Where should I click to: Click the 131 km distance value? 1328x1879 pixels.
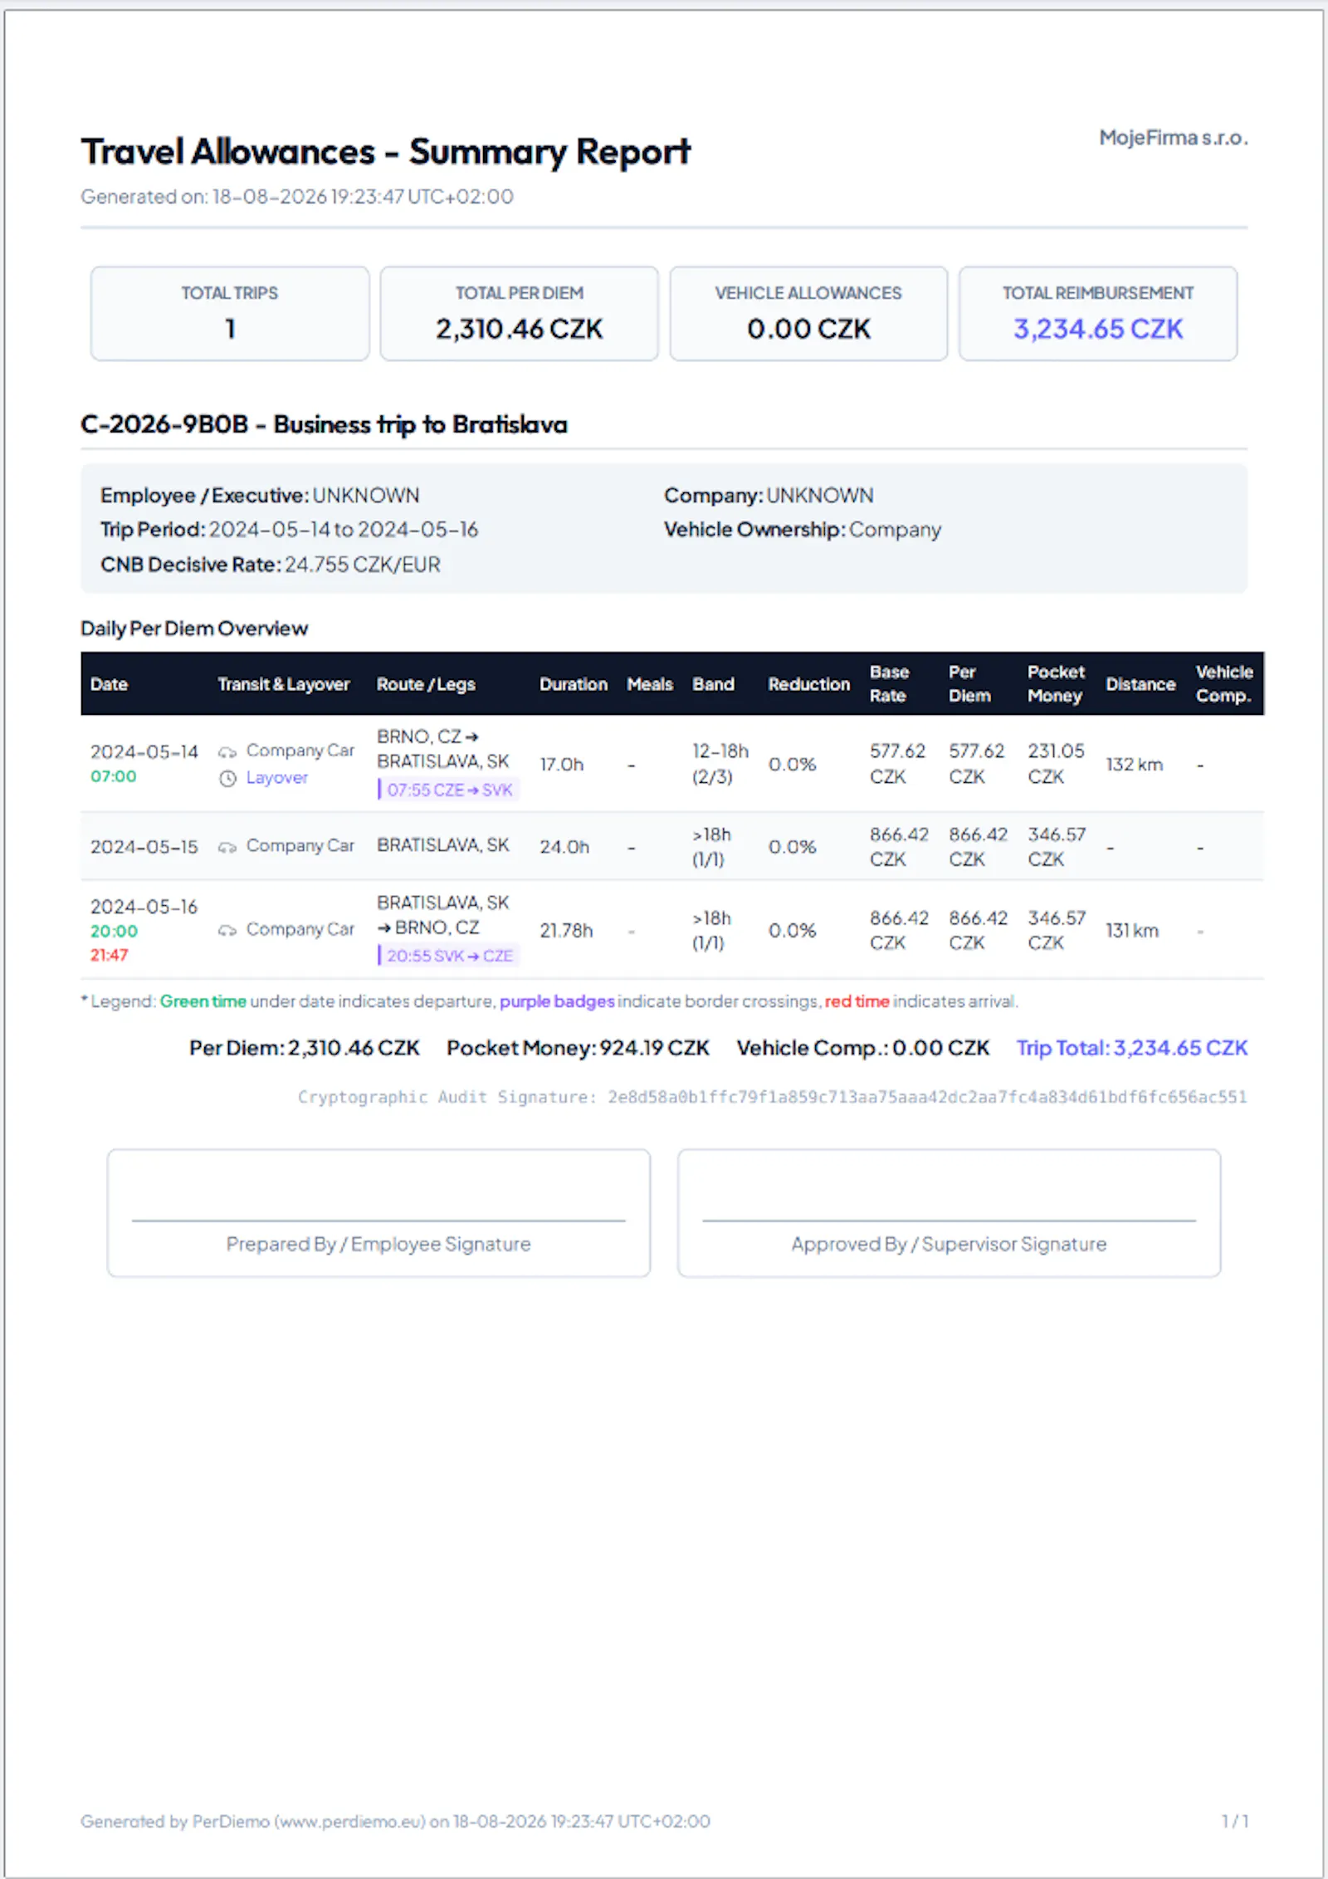[x=1132, y=931]
